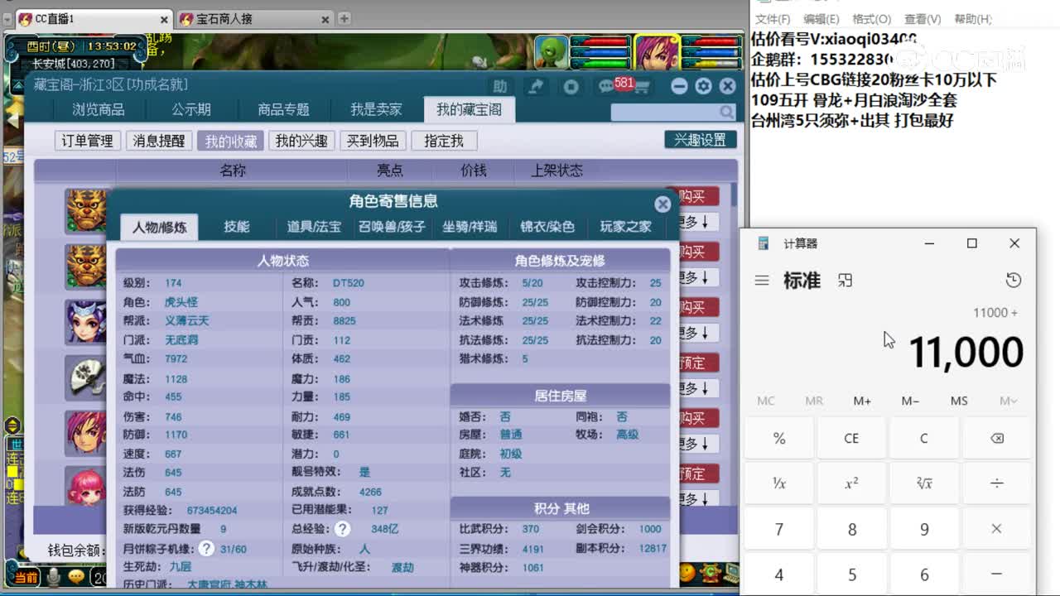Click the 当前 channel button in game chat bar
This screenshot has width=1060, height=596.
(26, 577)
